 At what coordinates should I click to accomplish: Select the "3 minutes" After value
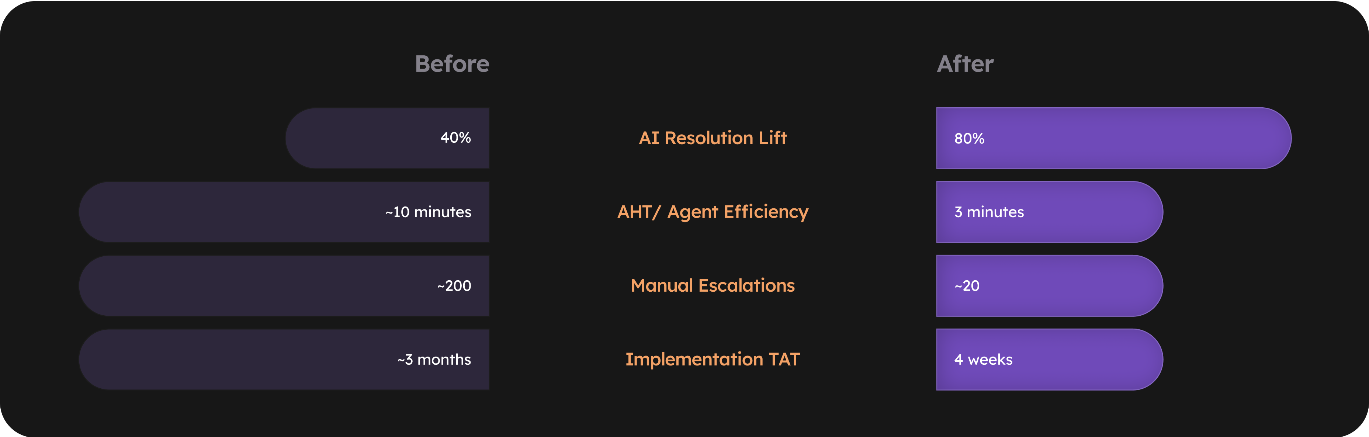(988, 212)
